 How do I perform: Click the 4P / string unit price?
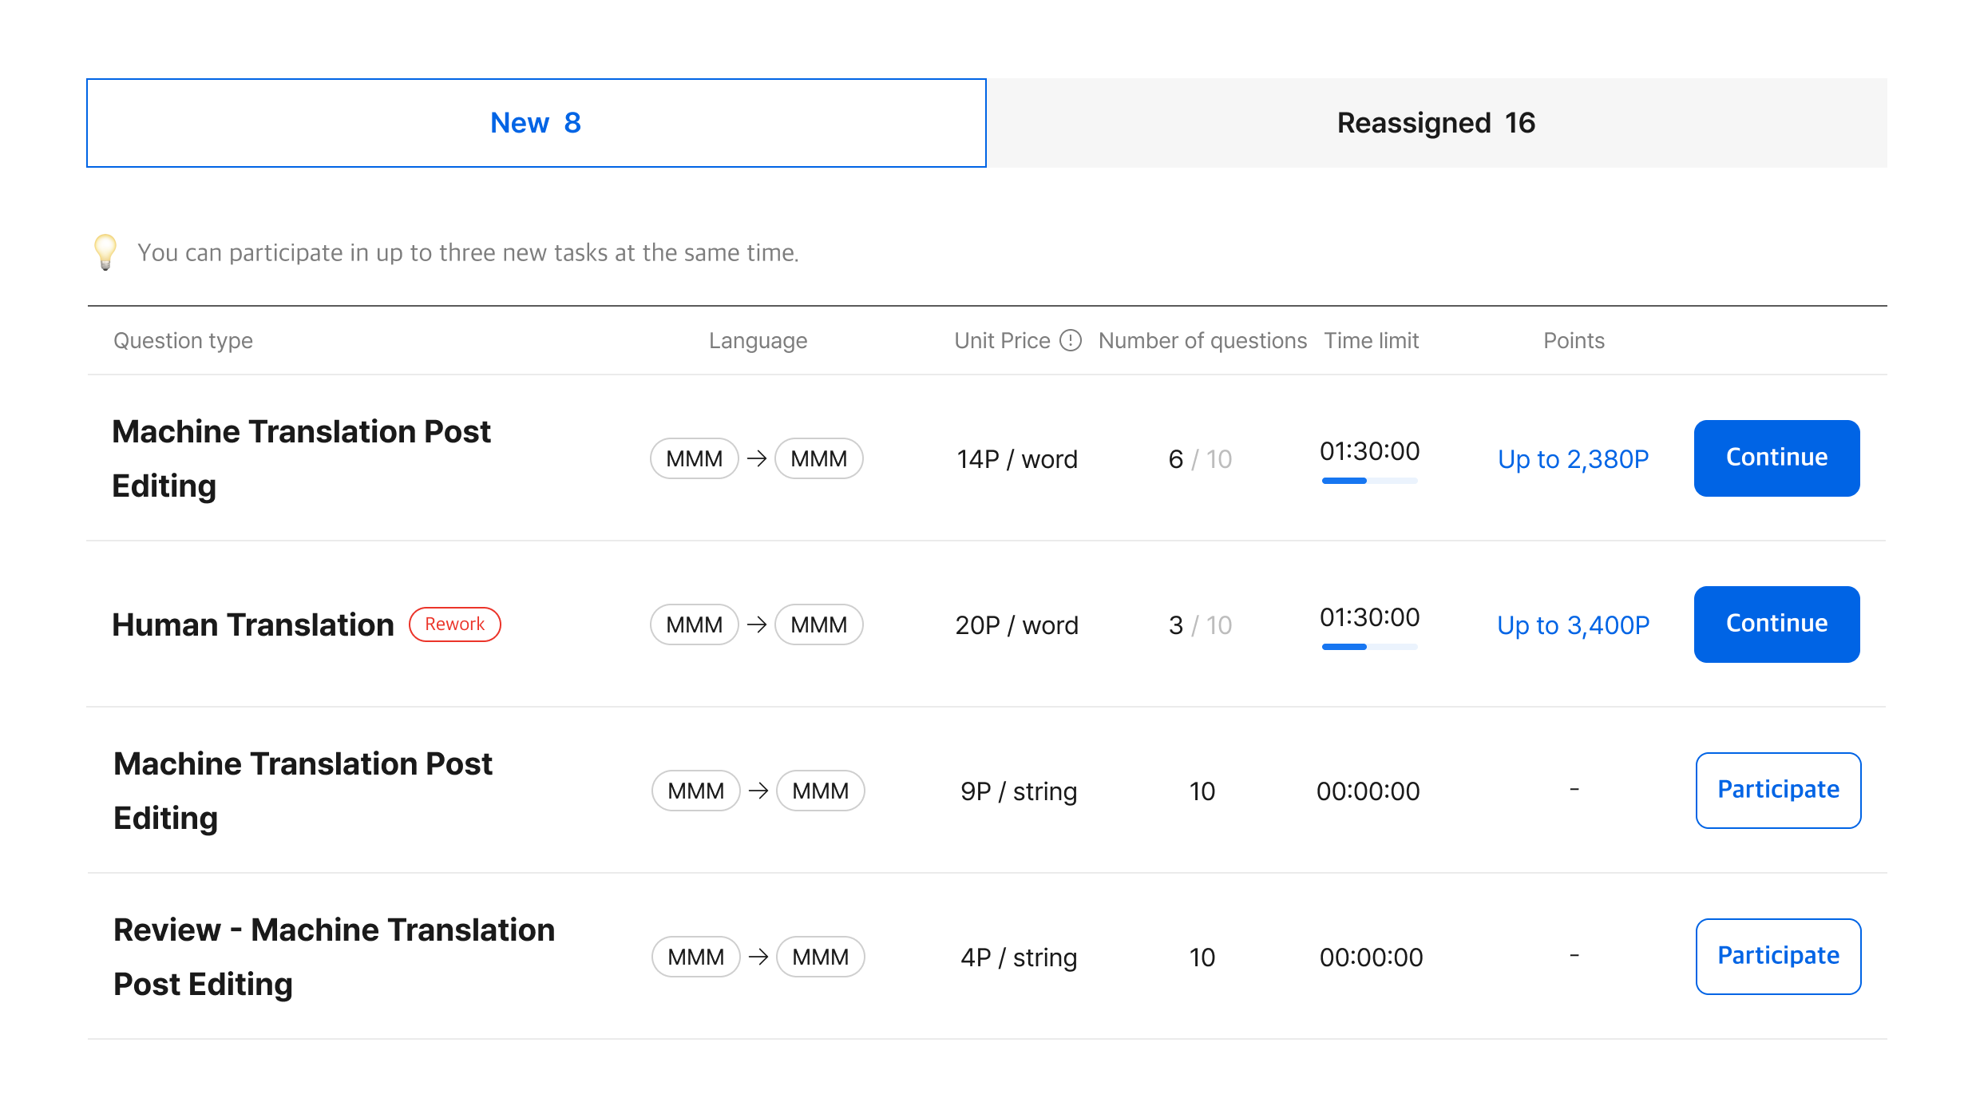pyautogui.click(x=1019, y=957)
